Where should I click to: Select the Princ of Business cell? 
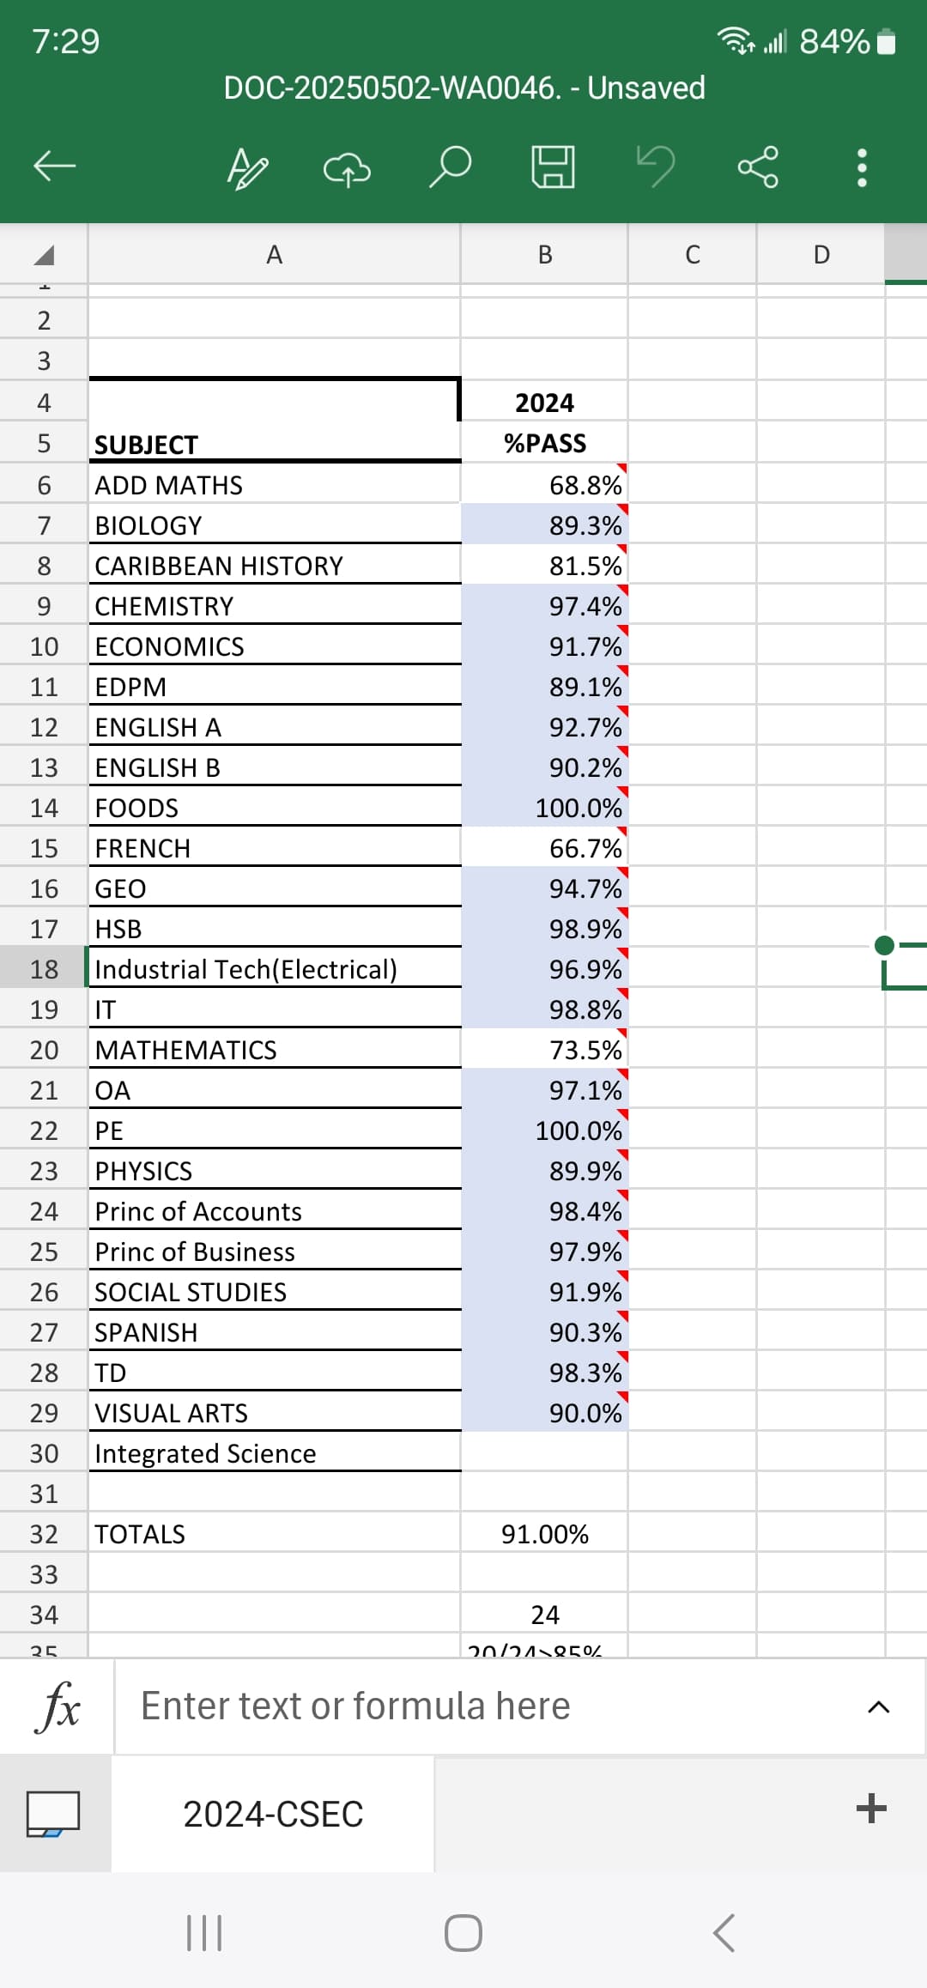[275, 1252]
